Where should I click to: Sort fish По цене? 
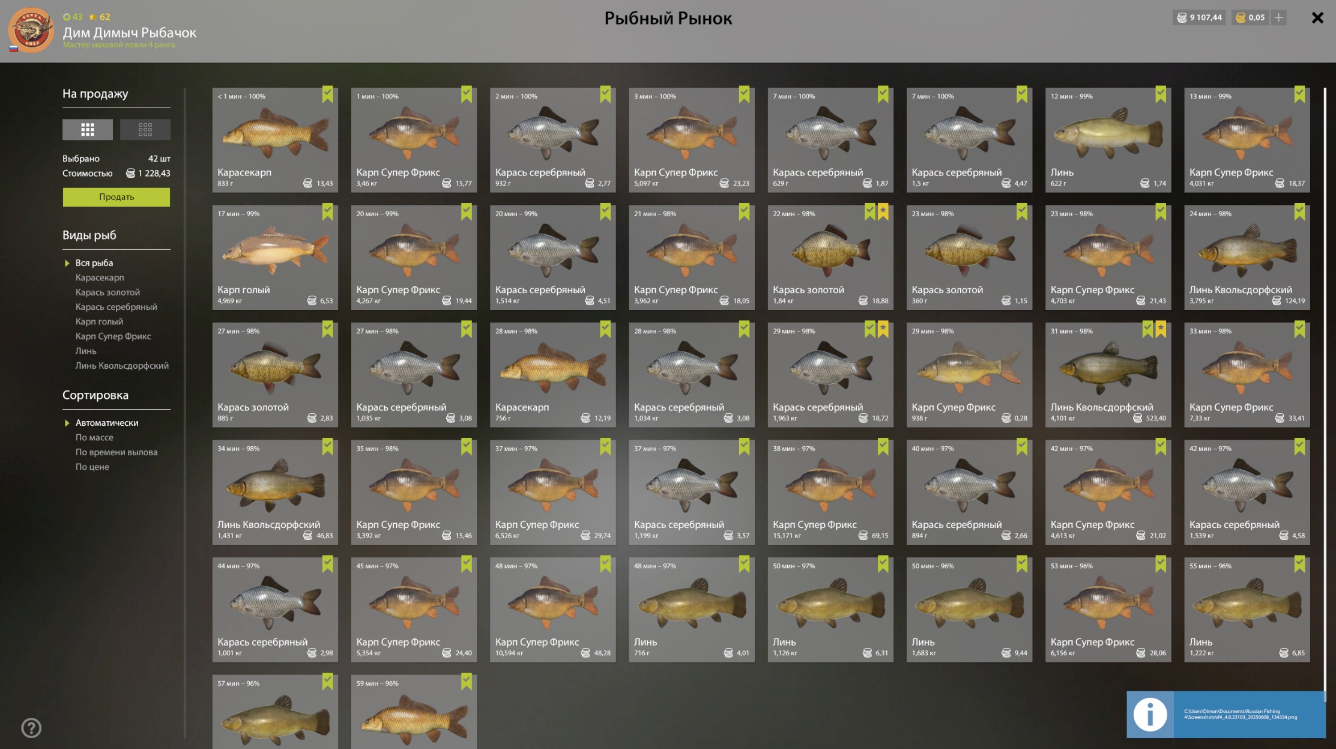point(92,467)
